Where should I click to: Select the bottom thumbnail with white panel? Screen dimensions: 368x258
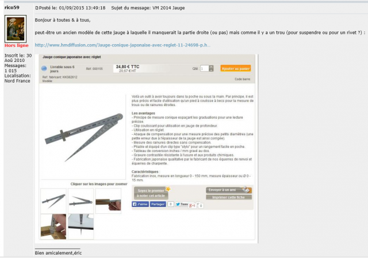(80, 226)
